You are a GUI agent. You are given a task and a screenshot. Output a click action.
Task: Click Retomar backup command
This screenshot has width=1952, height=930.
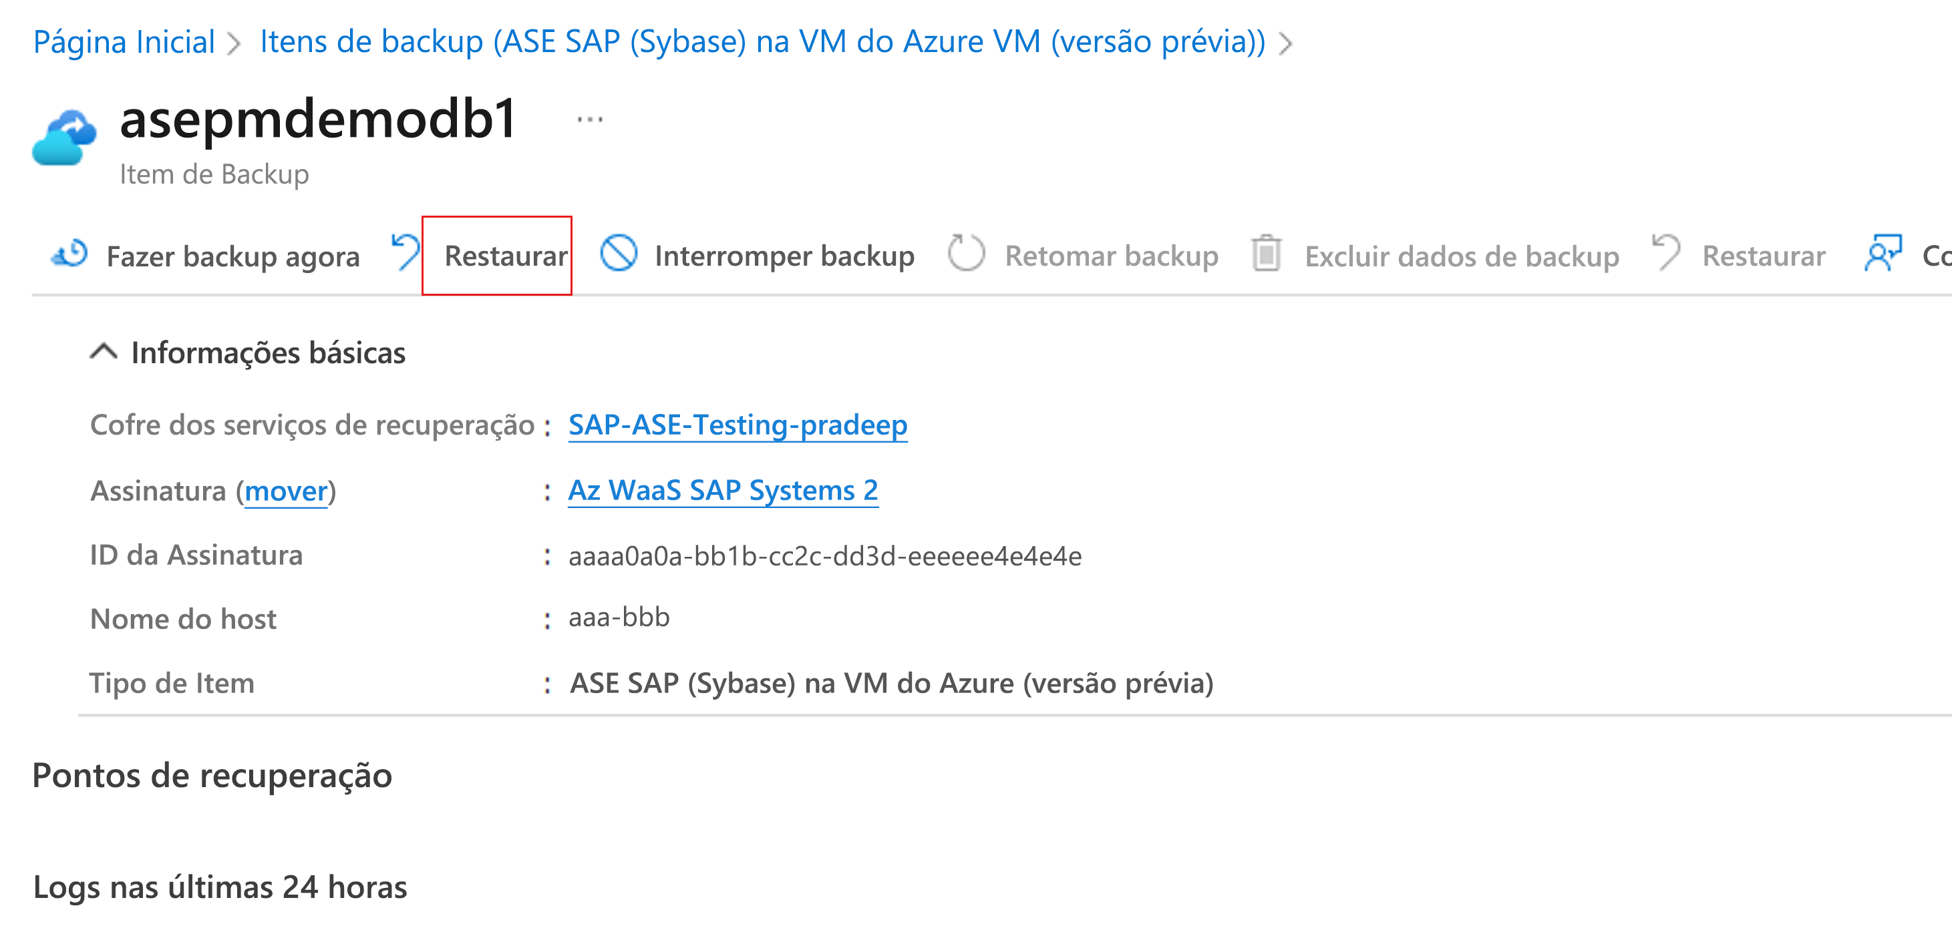click(x=1111, y=256)
